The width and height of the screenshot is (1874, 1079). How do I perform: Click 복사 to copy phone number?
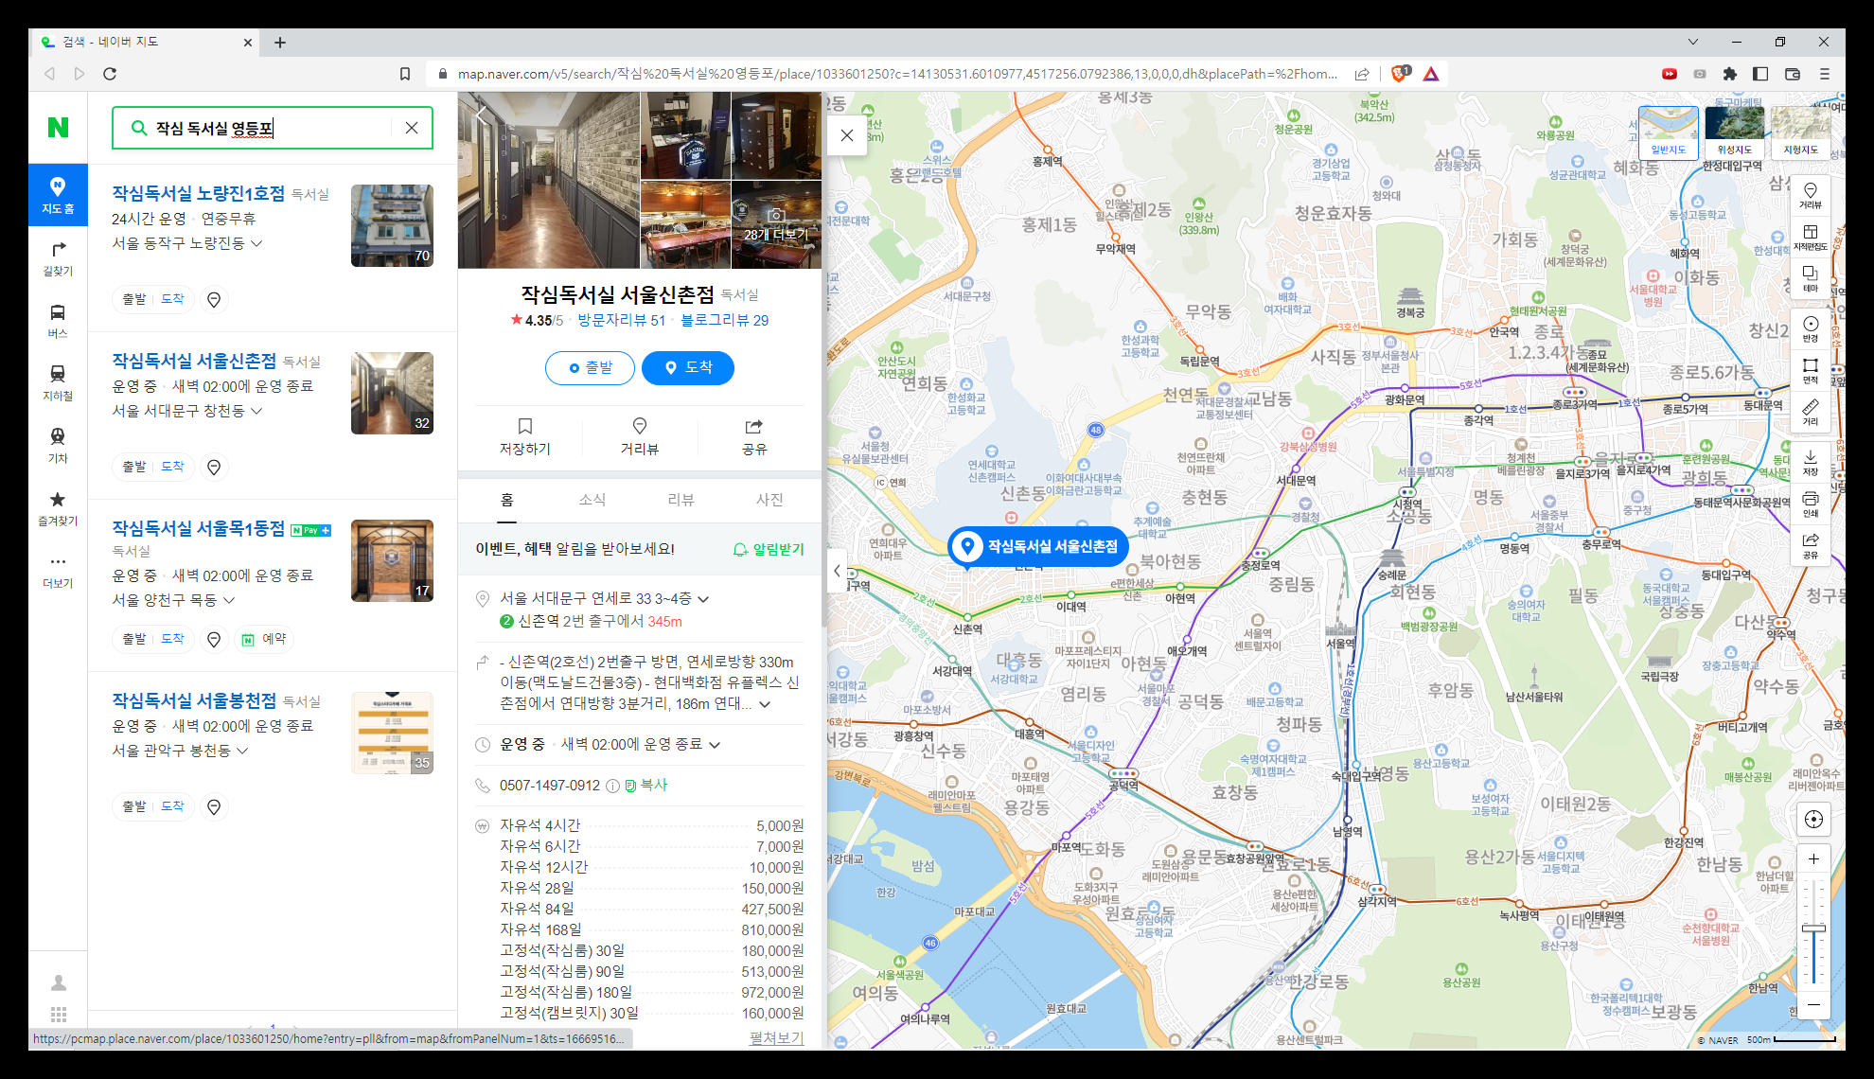pyautogui.click(x=647, y=786)
